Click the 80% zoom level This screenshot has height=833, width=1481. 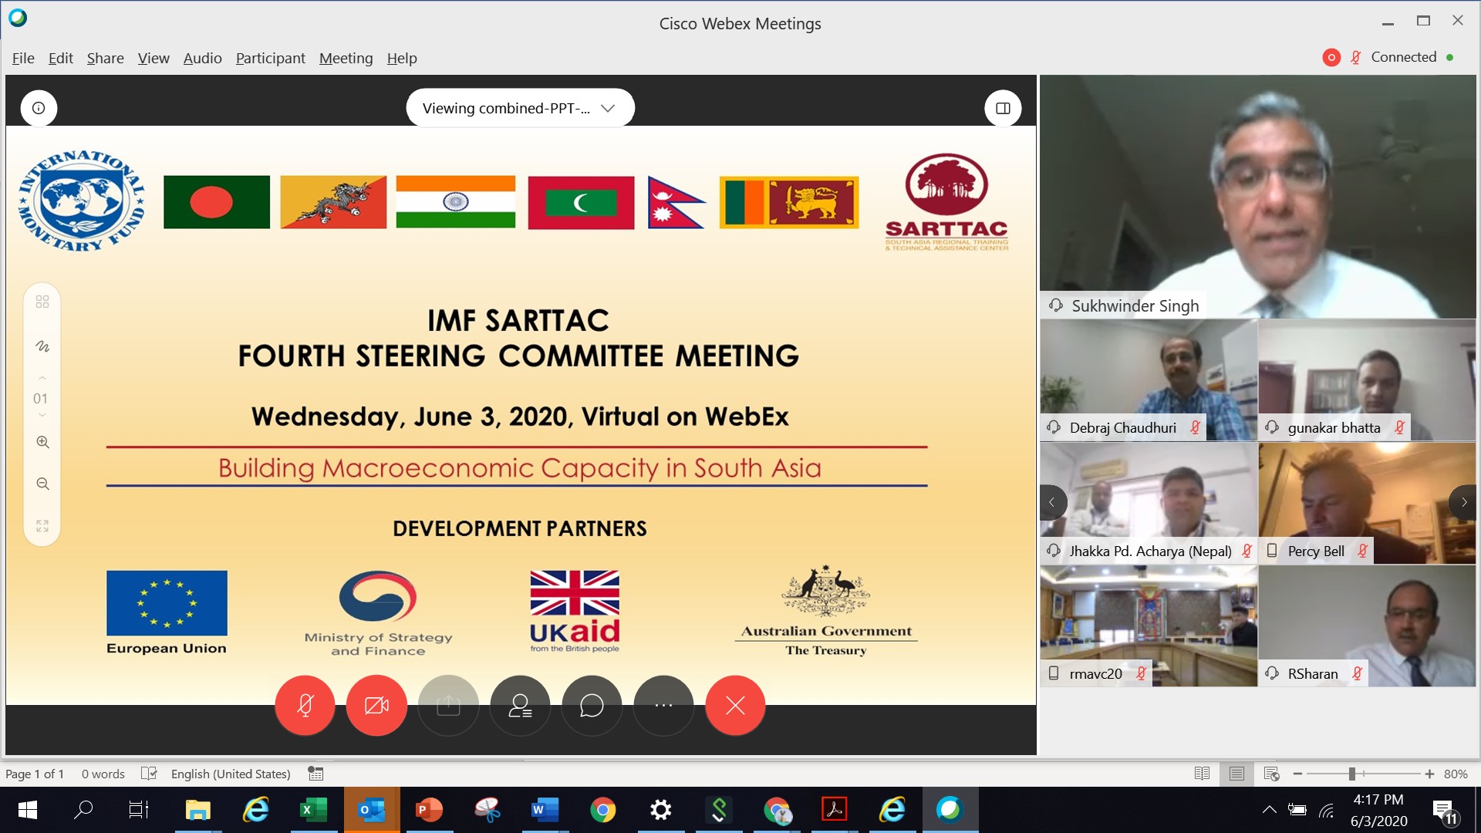pyautogui.click(x=1456, y=774)
